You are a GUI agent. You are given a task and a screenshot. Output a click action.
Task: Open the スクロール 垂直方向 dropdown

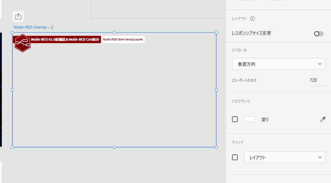point(279,64)
